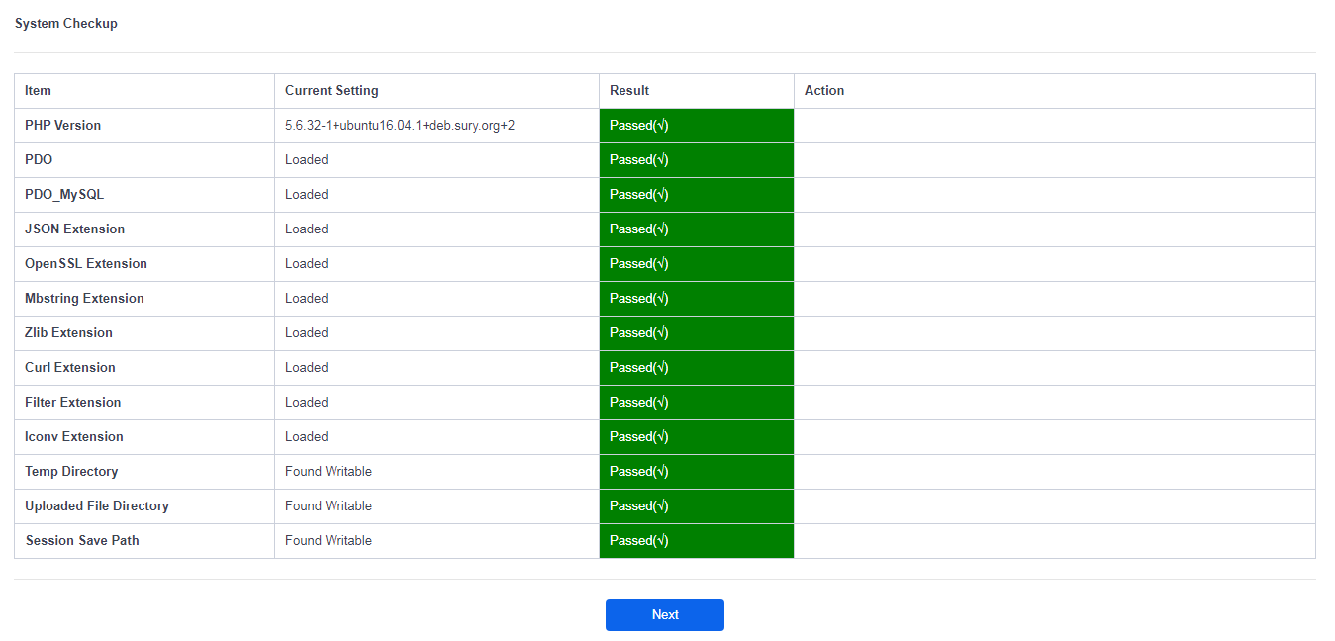Select the 'Zlib Extension' item label

click(x=69, y=332)
